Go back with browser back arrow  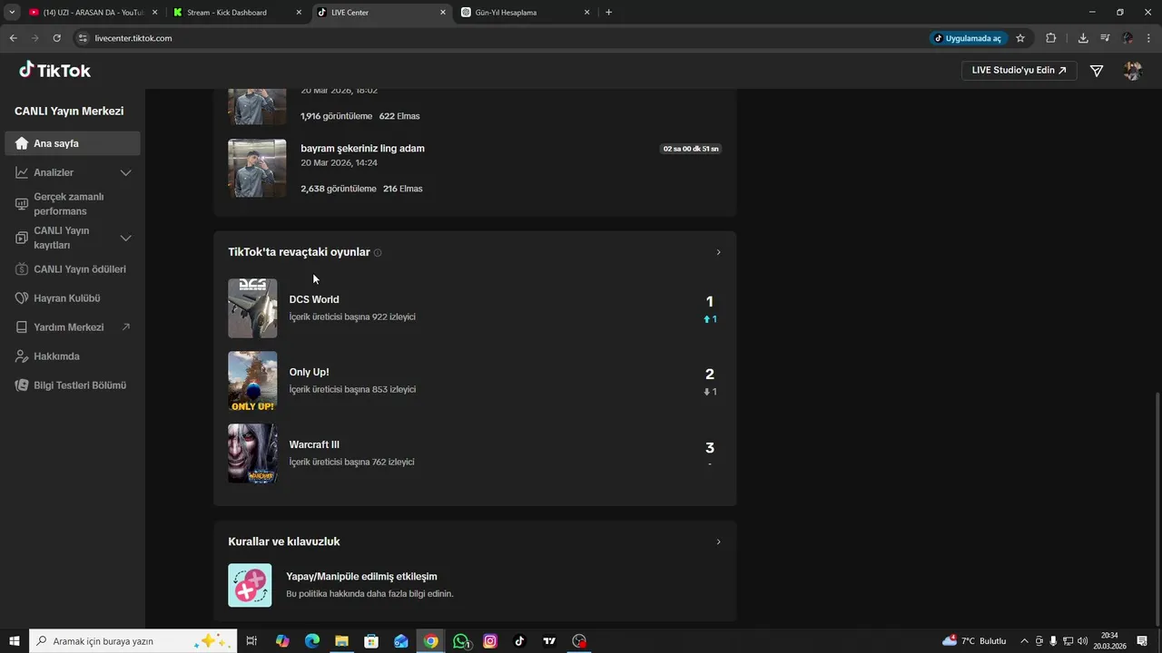click(x=13, y=38)
